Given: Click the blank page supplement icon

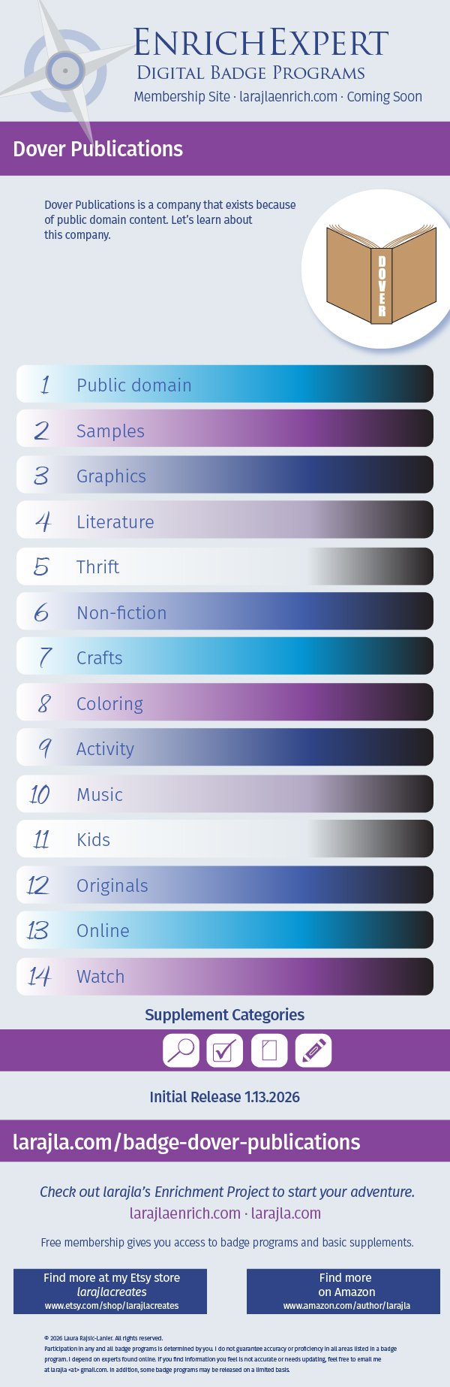Looking at the screenshot, I should [269, 1050].
